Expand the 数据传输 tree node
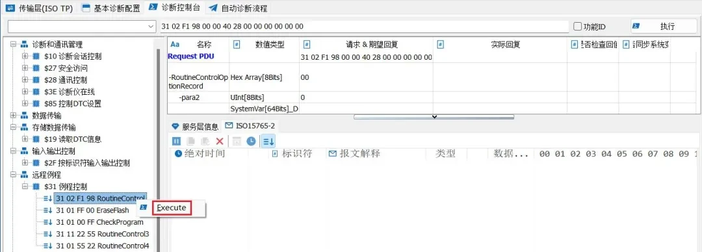This screenshot has width=702, height=252. pos(13,116)
